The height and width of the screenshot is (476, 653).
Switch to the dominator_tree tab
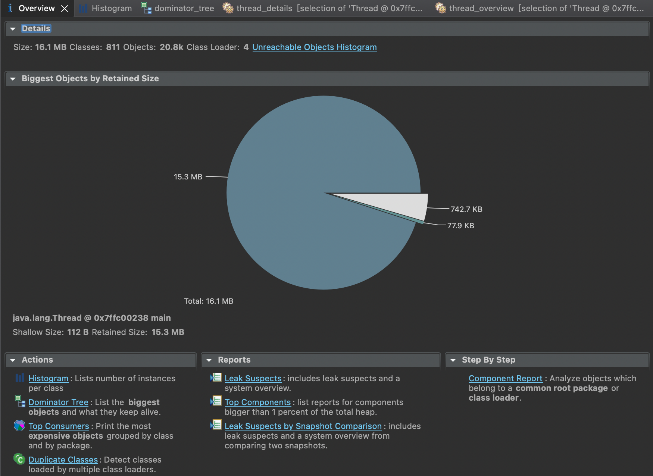pyautogui.click(x=178, y=8)
